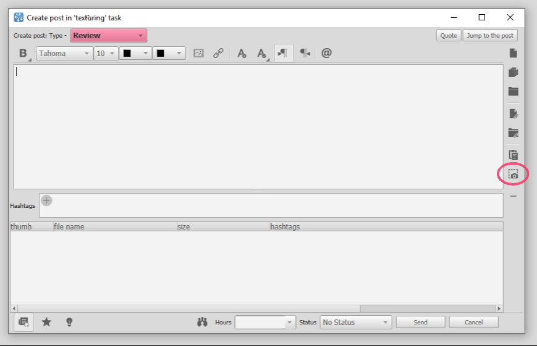Add a hashtag with the plus button
The width and height of the screenshot is (537, 346).
[x=46, y=200]
